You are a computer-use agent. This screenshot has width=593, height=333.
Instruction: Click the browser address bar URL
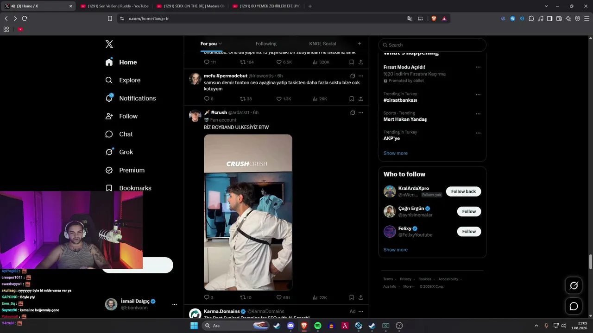tap(148, 18)
